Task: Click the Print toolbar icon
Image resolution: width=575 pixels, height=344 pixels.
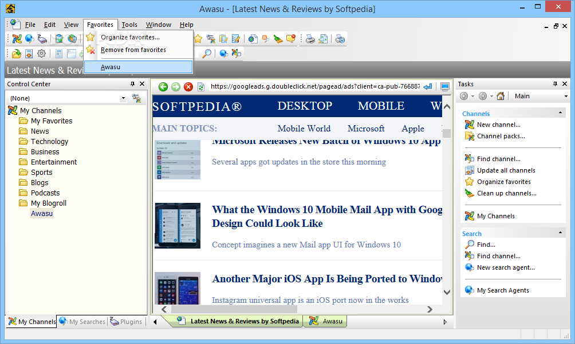Action: [x=310, y=39]
